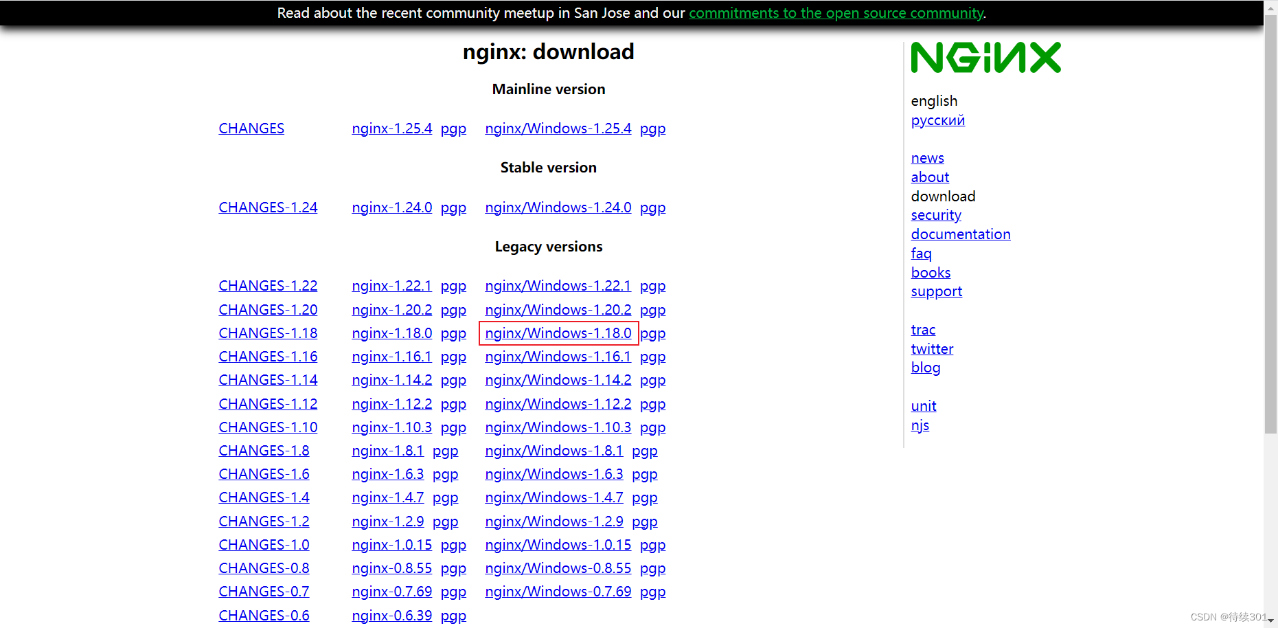
Task: Download nginx-1.25.4 source
Action: pos(392,128)
